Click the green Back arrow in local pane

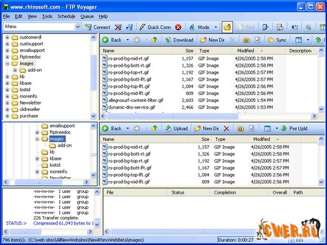[x=105, y=128]
